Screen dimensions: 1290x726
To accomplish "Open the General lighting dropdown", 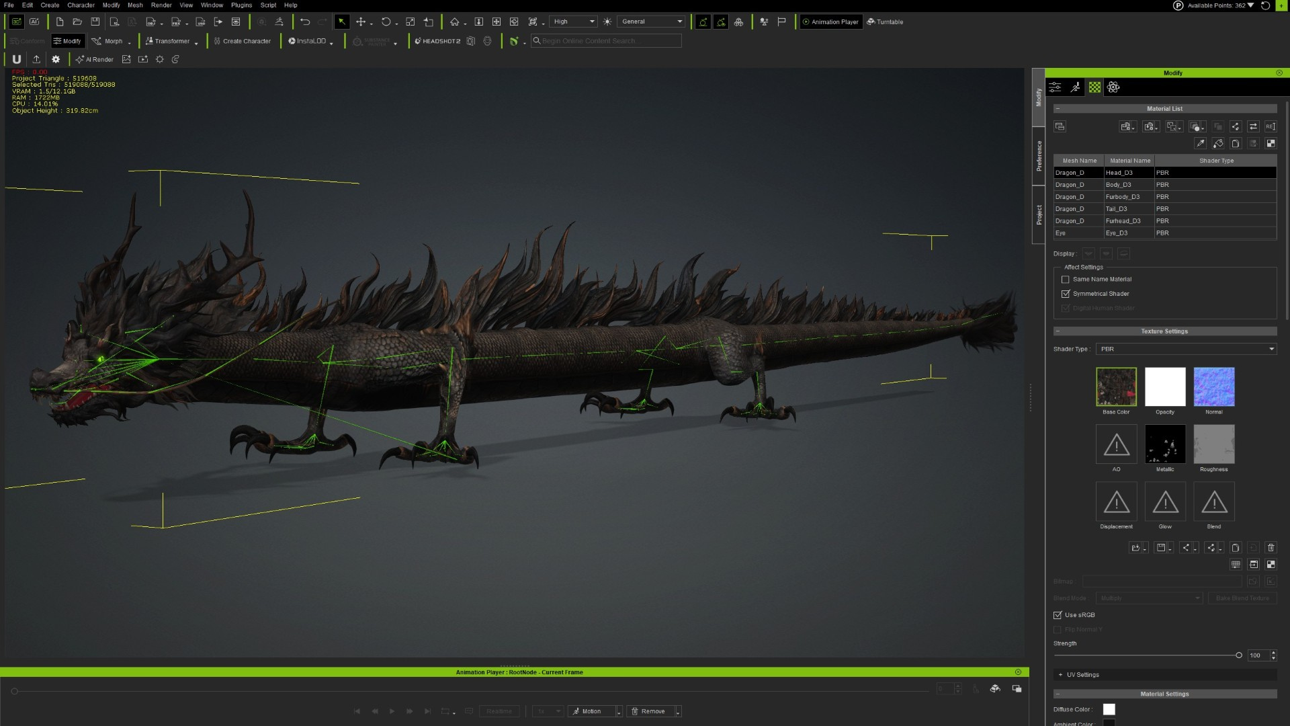I will (x=651, y=22).
